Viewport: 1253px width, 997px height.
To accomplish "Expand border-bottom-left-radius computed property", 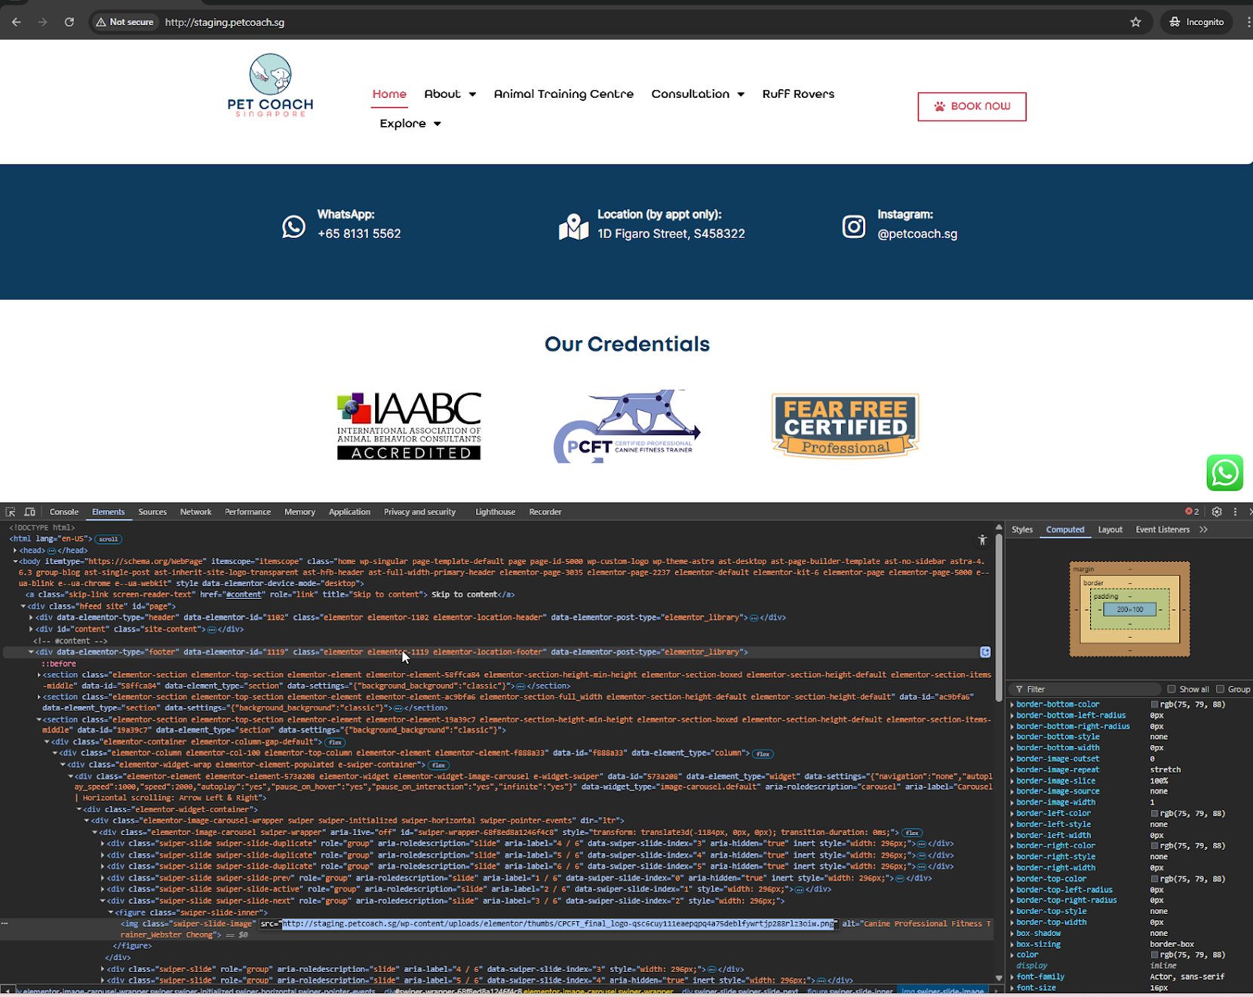I will 1012,716.
